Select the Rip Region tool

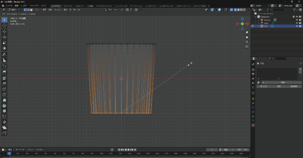tap(4, 133)
